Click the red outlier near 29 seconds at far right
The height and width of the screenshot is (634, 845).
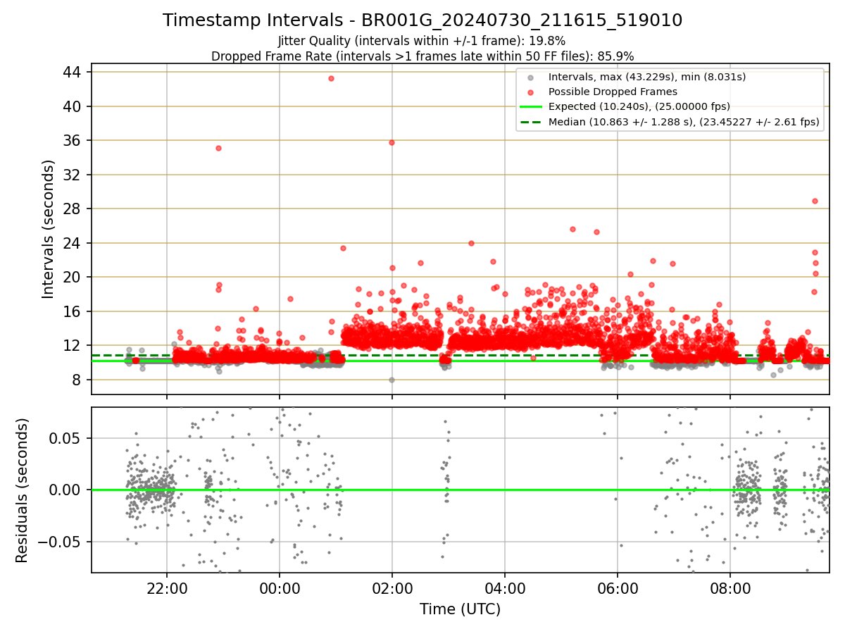point(815,201)
